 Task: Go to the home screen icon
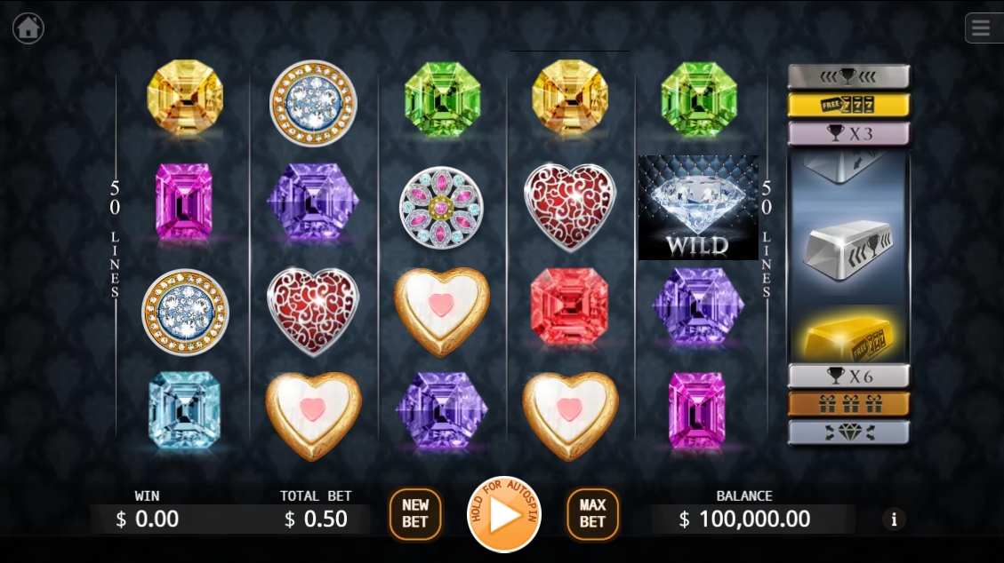click(28, 28)
